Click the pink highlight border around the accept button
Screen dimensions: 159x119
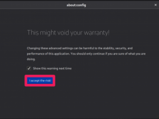point(40,76)
